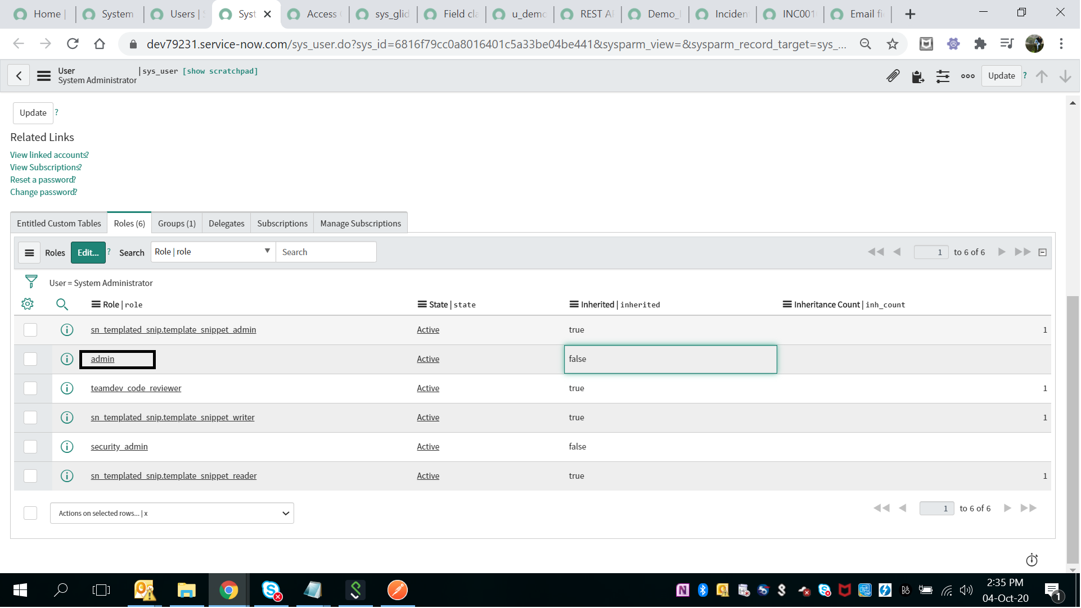This screenshot has height=608, width=1081.
Task: Click the Windows Start button
Action: (x=20, y=590)
